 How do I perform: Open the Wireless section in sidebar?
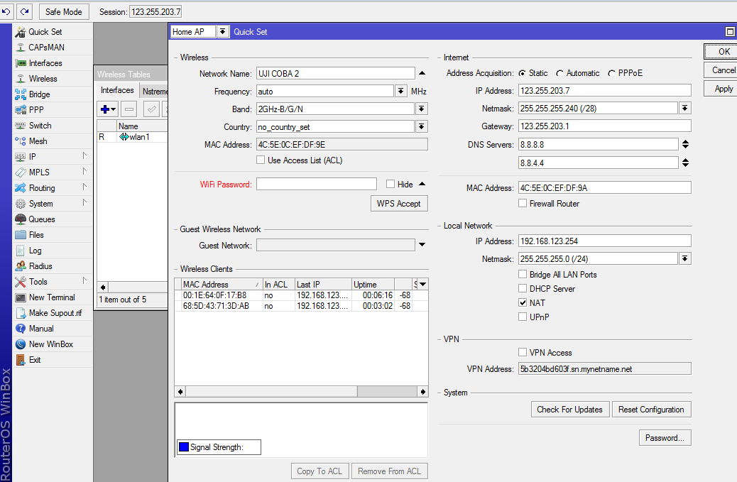click(44, 78)
